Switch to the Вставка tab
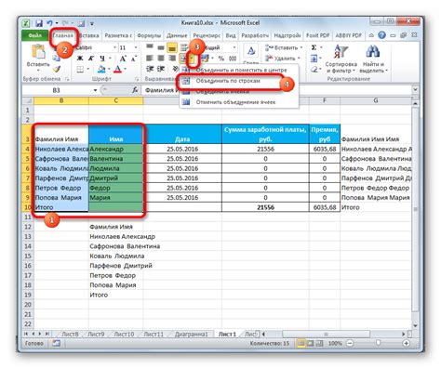This screenshot has height=368, width=441. point(89,35)
